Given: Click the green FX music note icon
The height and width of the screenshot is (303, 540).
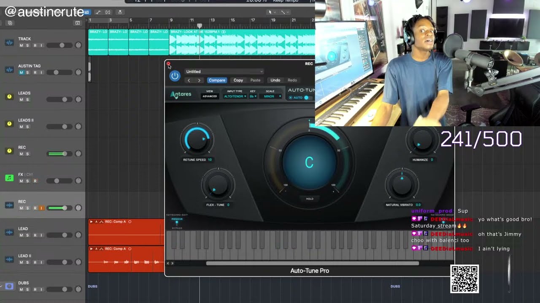Looking at the screenshot, I should 9,178.
